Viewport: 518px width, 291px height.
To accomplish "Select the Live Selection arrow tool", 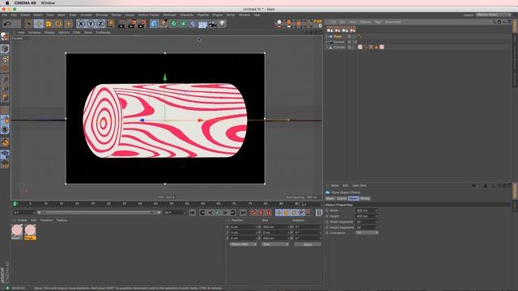I will pos(28,23).
